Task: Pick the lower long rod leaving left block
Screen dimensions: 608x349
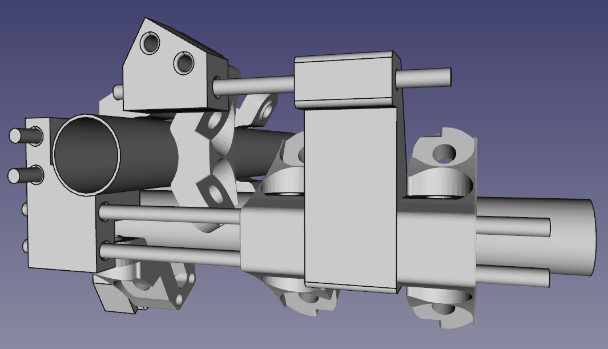Action: click(x=171, y=253)
